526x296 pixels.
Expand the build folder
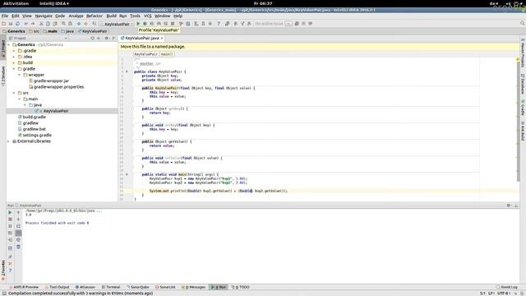coord(14,62)
